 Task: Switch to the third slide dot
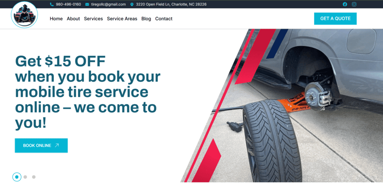point(34,177)
